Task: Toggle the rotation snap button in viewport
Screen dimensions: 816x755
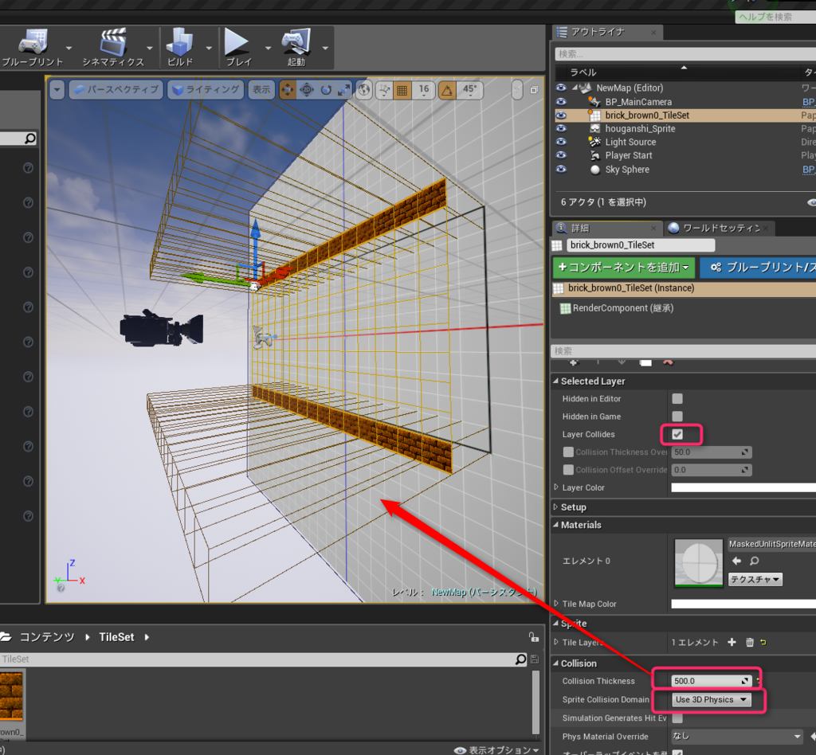Action: pos(447,90)
